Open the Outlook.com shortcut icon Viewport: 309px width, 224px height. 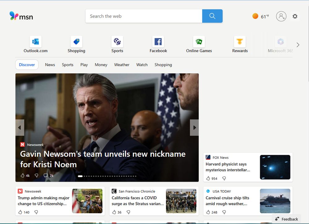tap(36, 42)
